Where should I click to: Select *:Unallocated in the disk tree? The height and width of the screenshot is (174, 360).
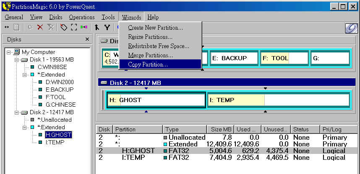coord(55,120)
